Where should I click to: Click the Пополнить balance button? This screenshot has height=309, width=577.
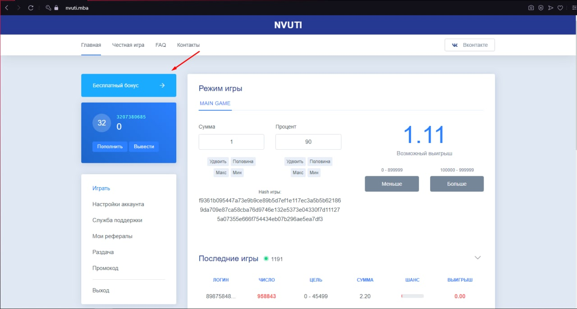click(x=110, y=147)
